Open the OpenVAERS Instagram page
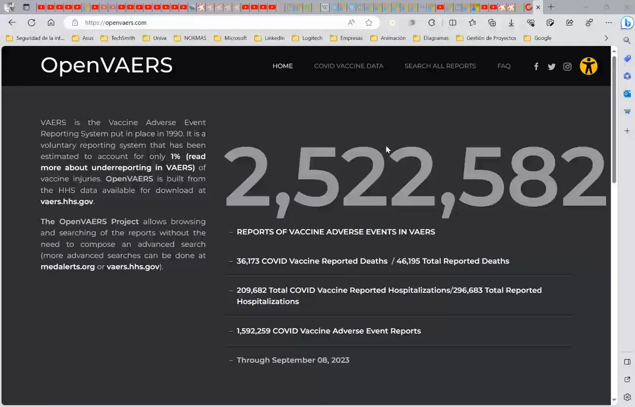Image resolution: width=635 pixels, height=407 pixels. click(568, 66)
